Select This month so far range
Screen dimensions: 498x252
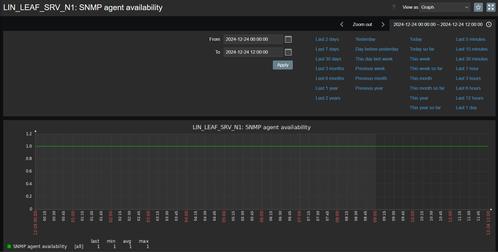[427, 88]
